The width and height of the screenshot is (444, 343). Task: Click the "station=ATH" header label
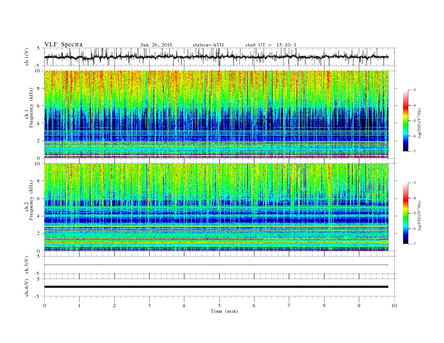[208, 45]
